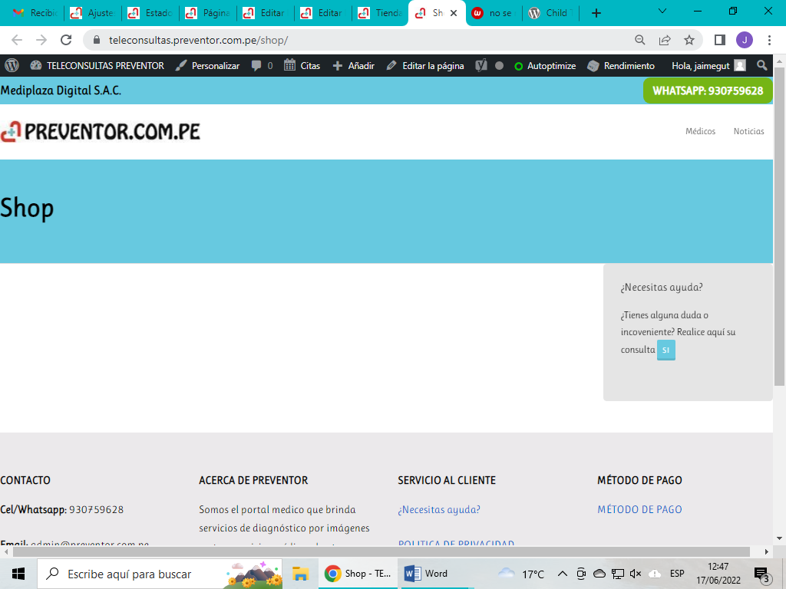Close the current Shop tab
The height and width of the screenshot is (589, 786).
click(x=454, y=13)
